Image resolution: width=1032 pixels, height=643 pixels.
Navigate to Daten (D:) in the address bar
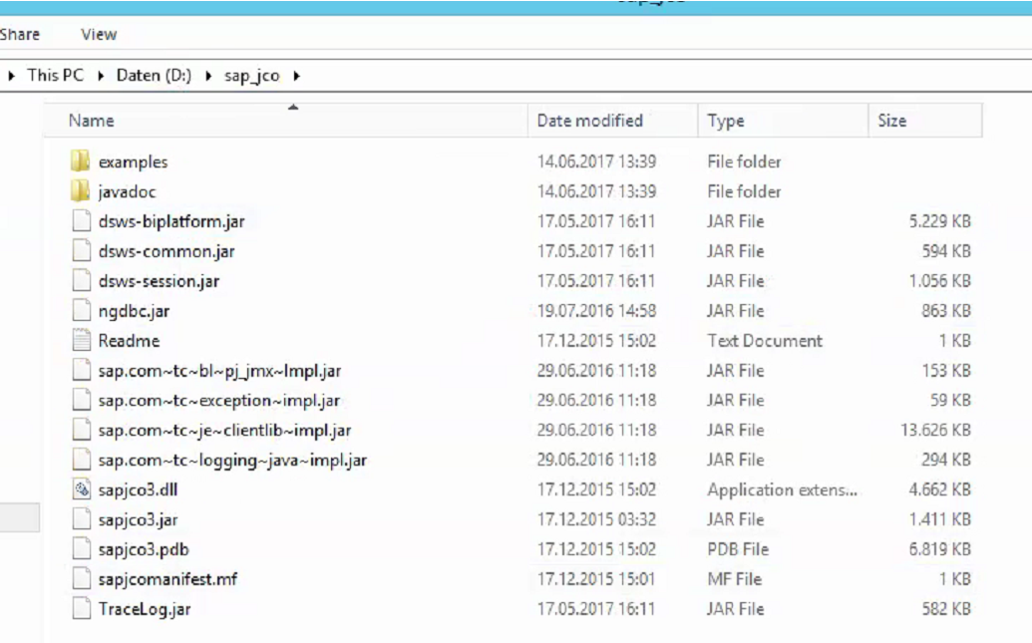[x=154, y=75]
